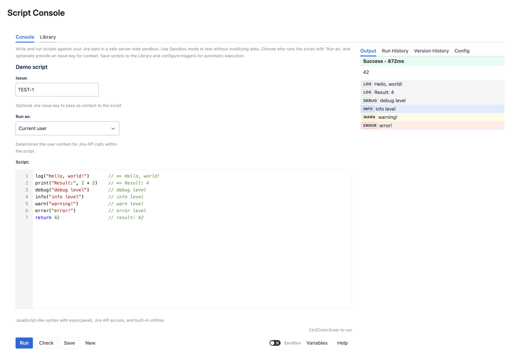The width and height of the screenshot is (514, 363).
Task: Switch to the Config tab
Action: (462, 51)
